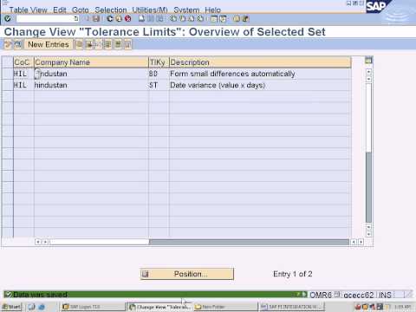Click the Company Name column header

(91, 62)
